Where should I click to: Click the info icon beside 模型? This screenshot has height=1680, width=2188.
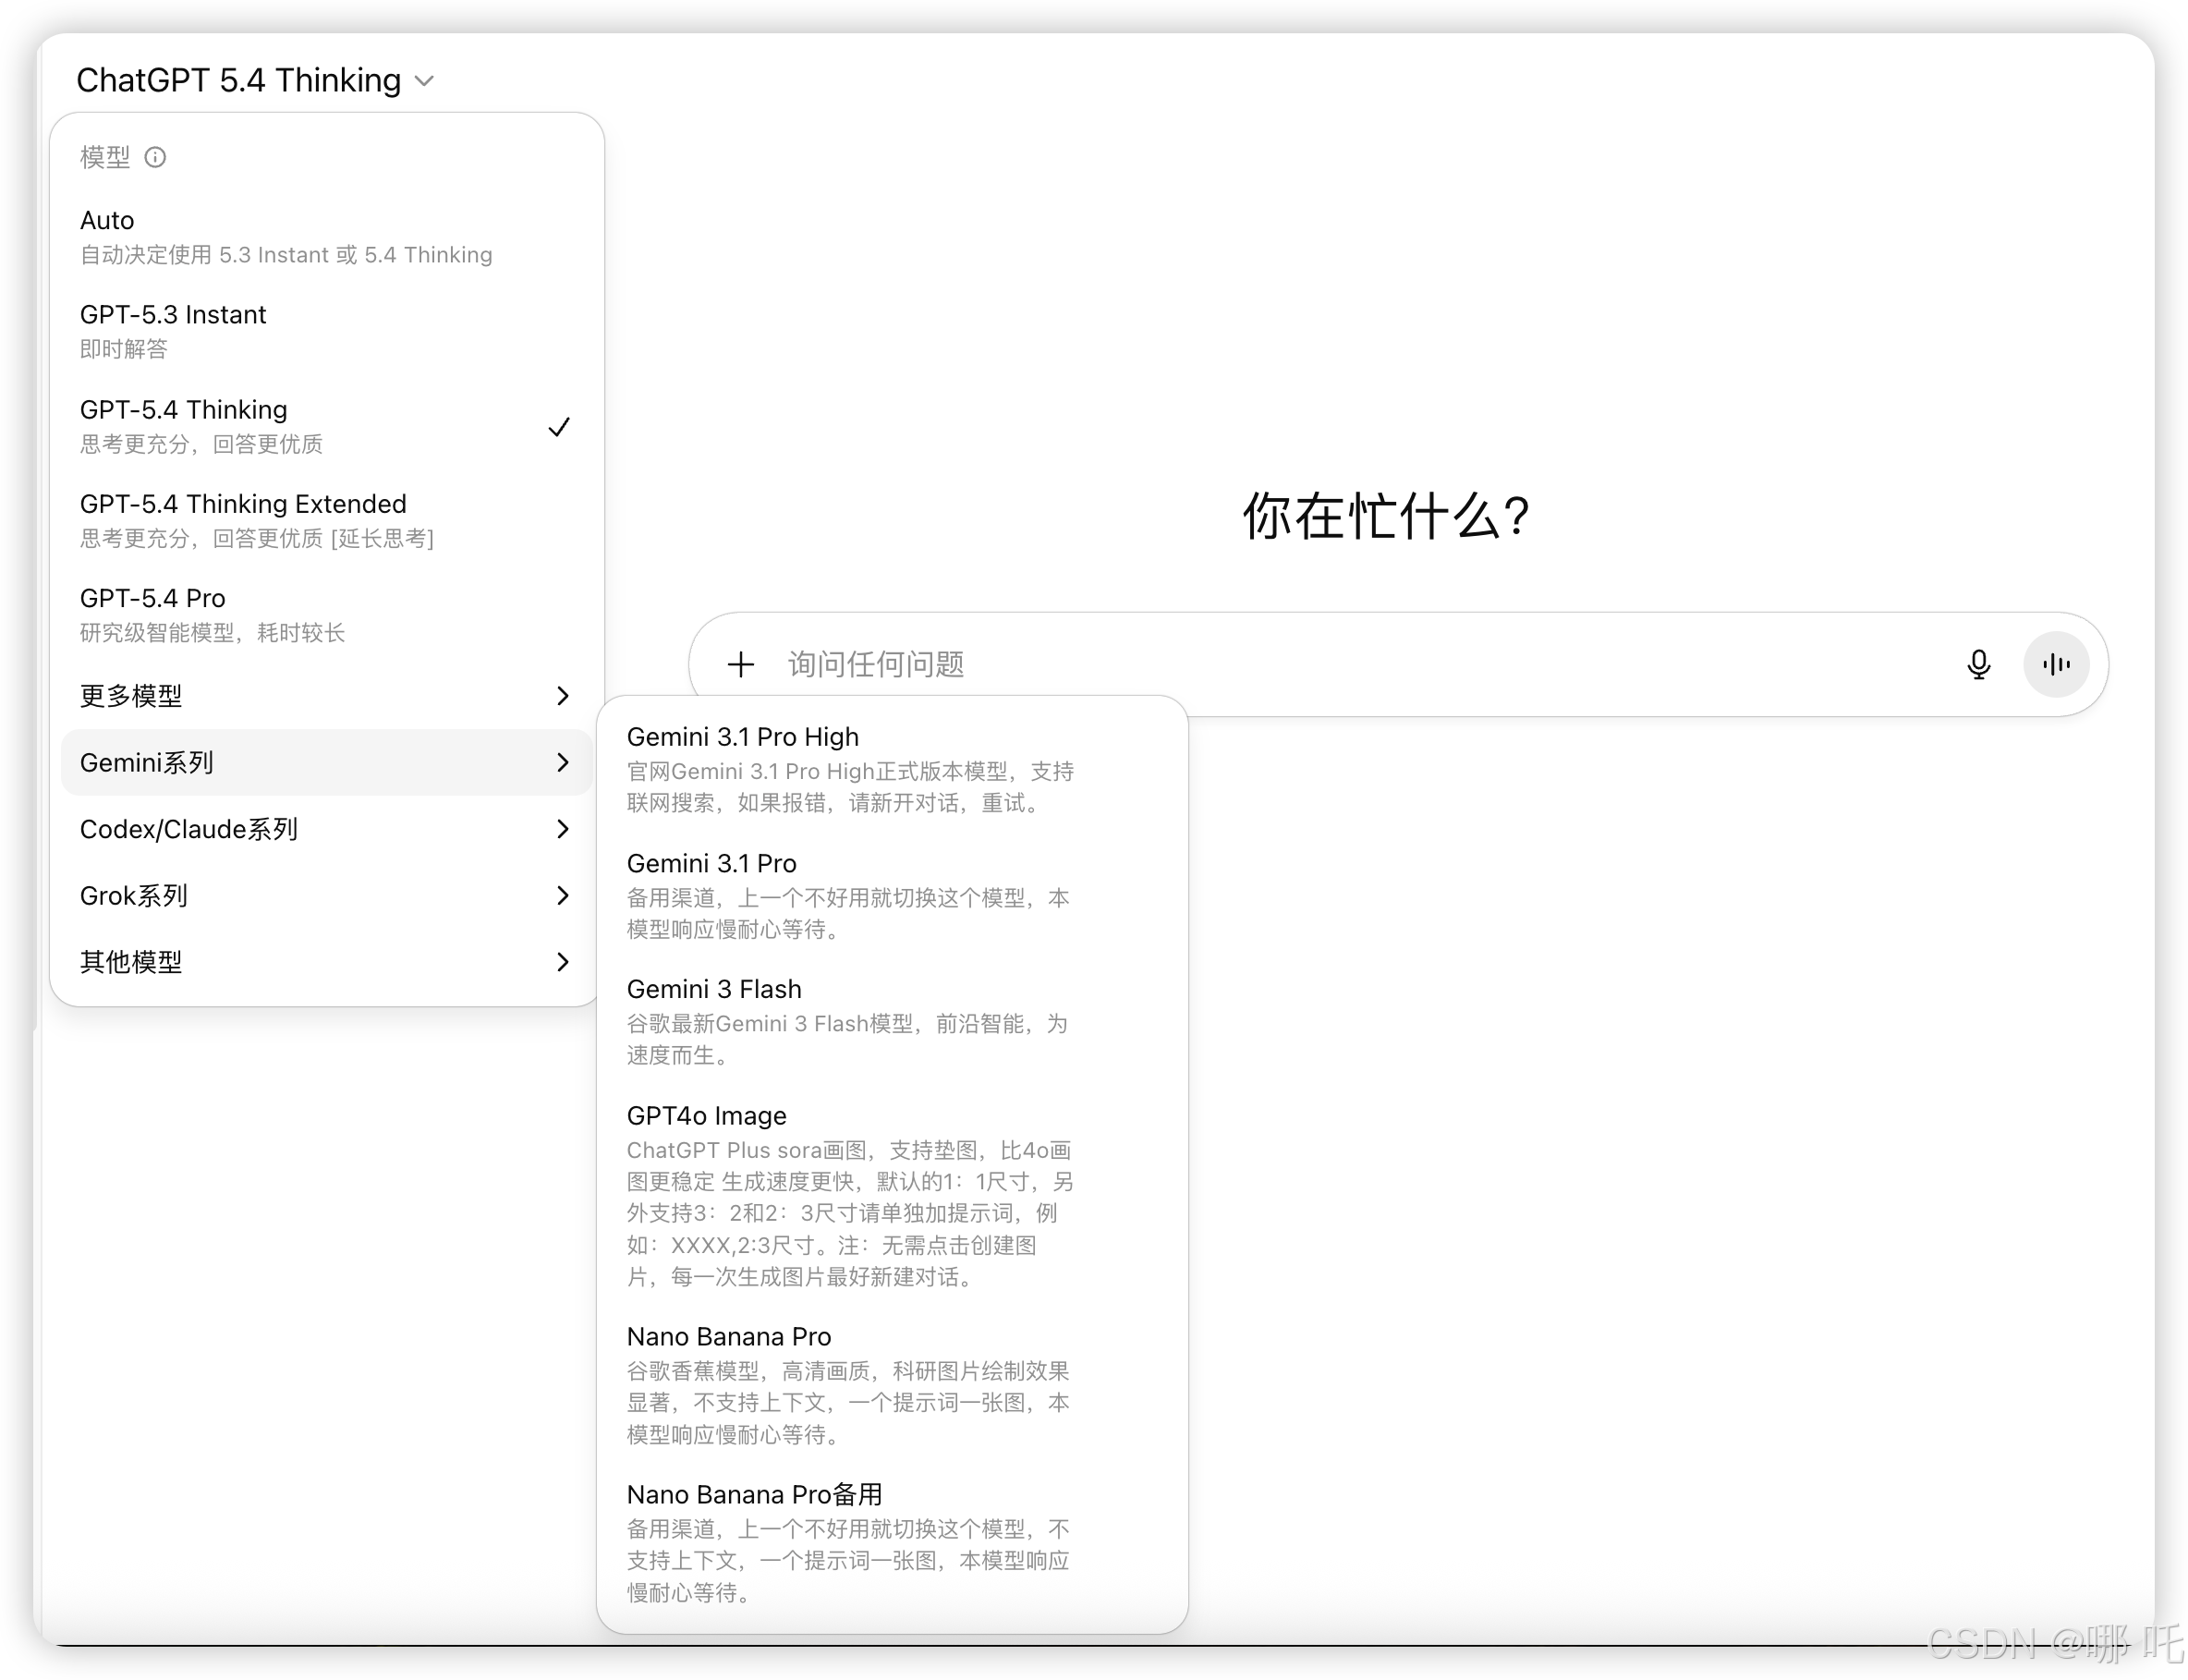[x=155, y=157]
